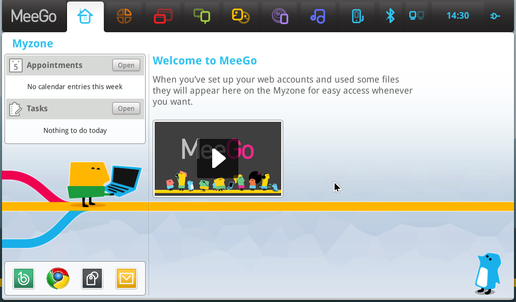The height and width of the screenshot is (302, 516).
Task: Click the Appointments calendar icon
Action: 16,65
